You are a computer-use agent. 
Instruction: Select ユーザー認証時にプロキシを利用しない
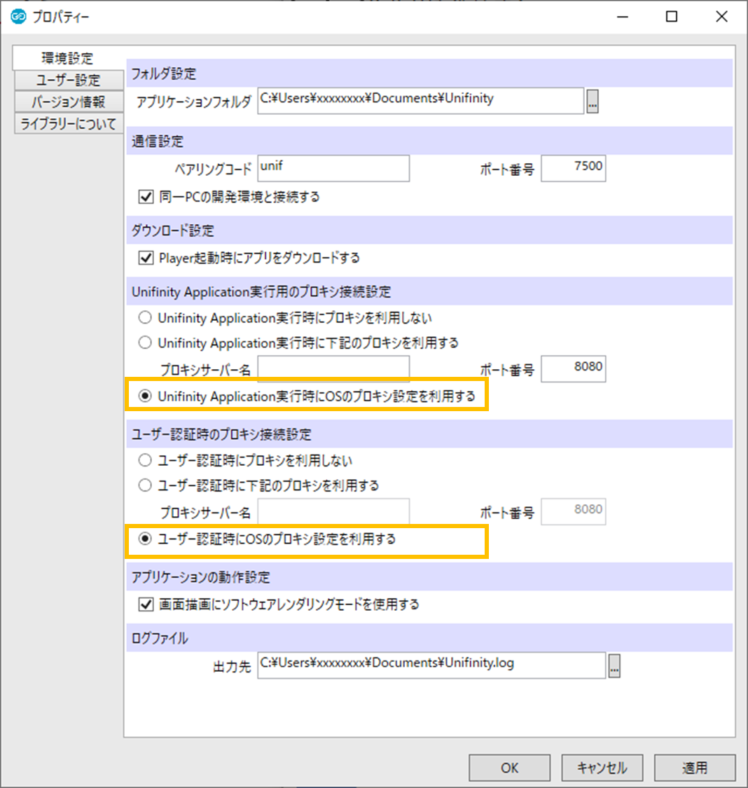pyautogui.click(x=145, y=459)
